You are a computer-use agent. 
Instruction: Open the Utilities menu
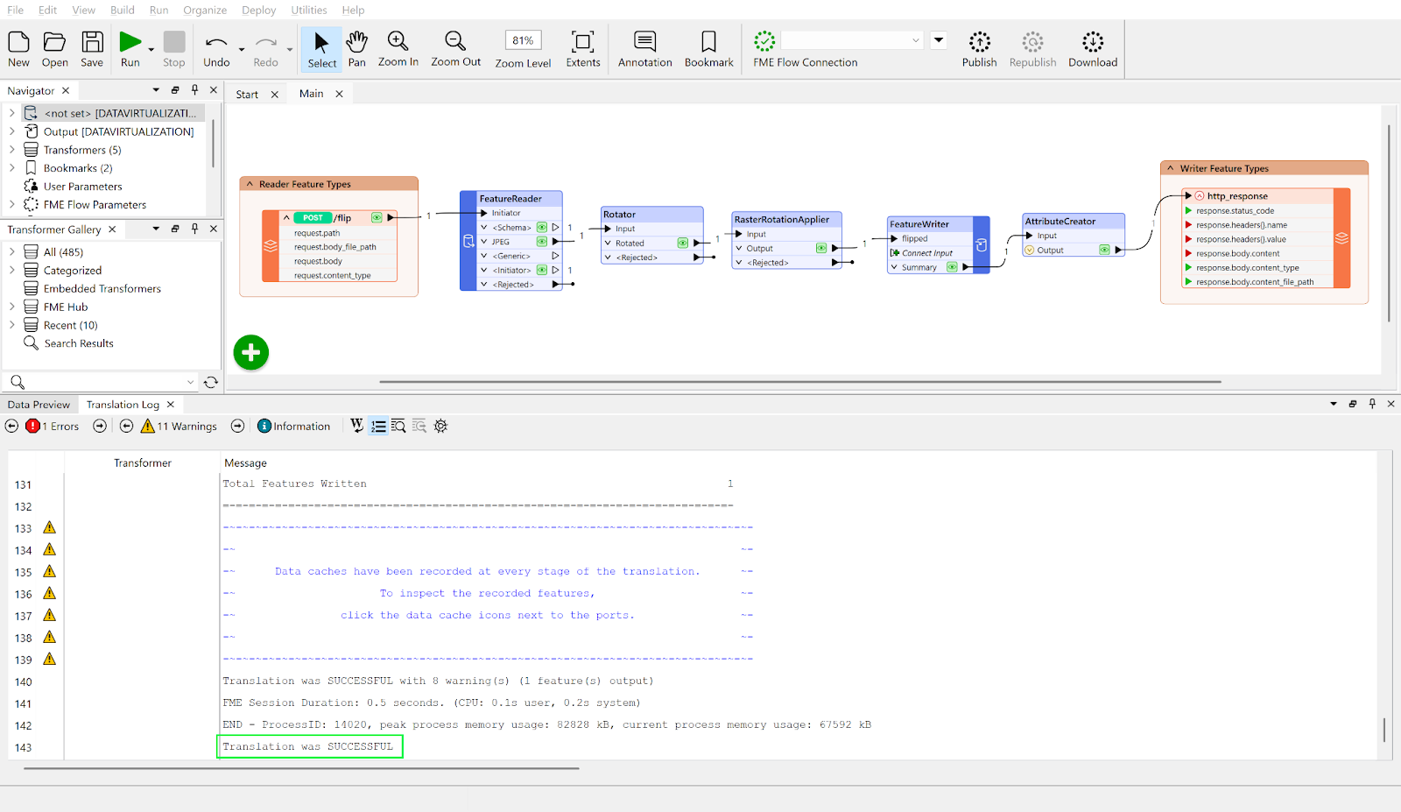point(309,10)
